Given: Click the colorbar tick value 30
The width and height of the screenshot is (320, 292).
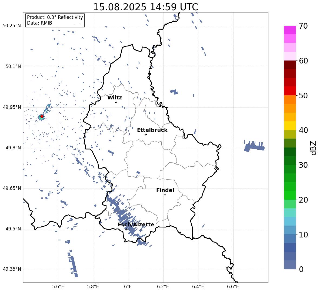Looking at the screenshot, I should coord(303,165).
